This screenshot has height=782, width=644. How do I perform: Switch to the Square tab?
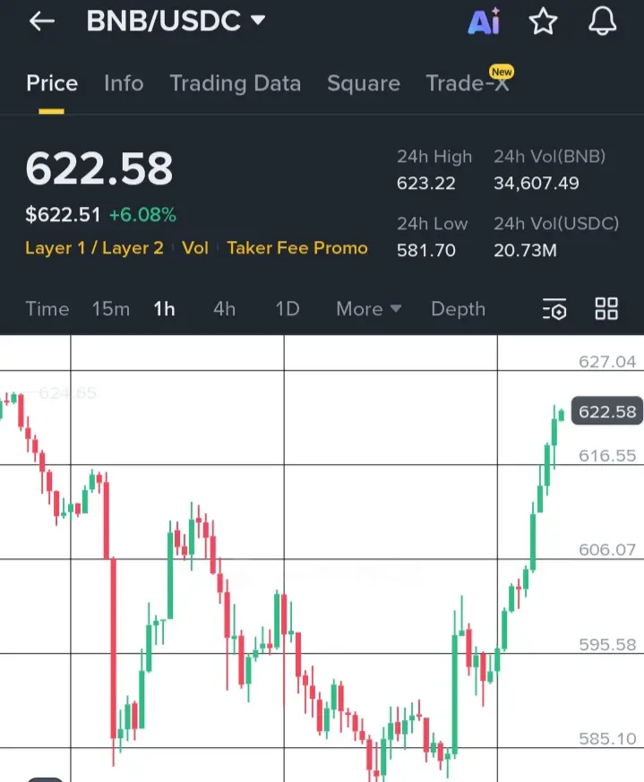364,83
